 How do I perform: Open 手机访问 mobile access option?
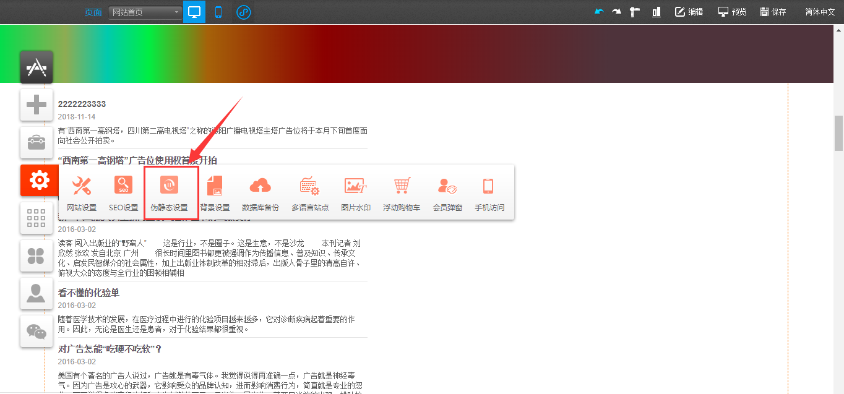click(x=489, y=192)
